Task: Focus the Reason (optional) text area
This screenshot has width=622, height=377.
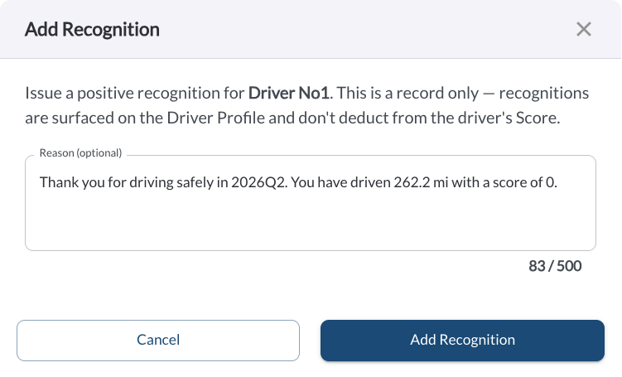Action: coord(311,203)
